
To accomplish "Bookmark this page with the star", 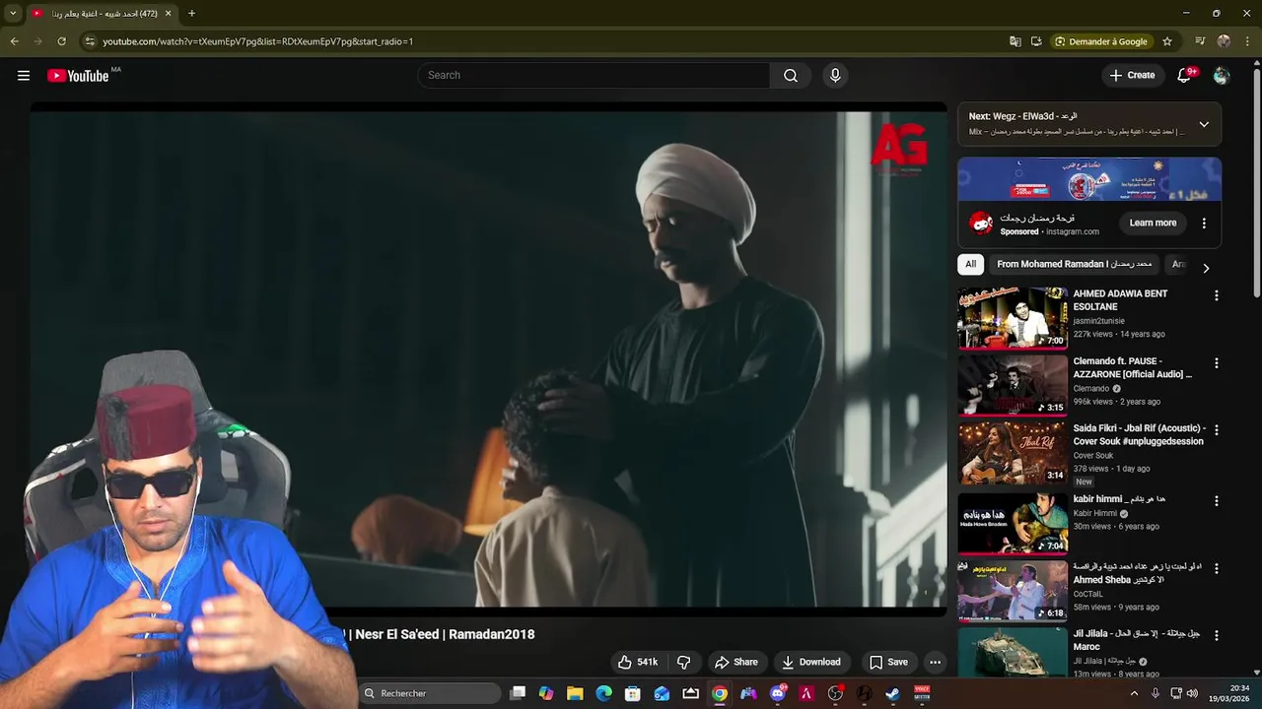I will [x=1167, y=41].
